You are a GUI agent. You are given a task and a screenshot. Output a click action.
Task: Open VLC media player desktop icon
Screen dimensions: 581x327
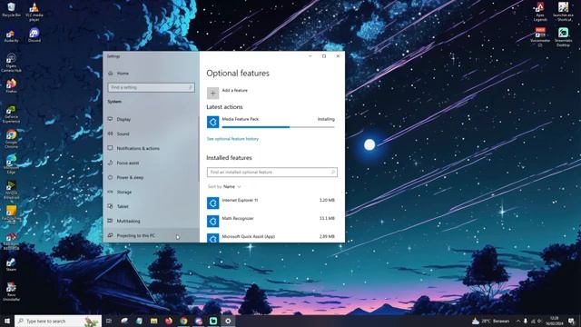34,11
